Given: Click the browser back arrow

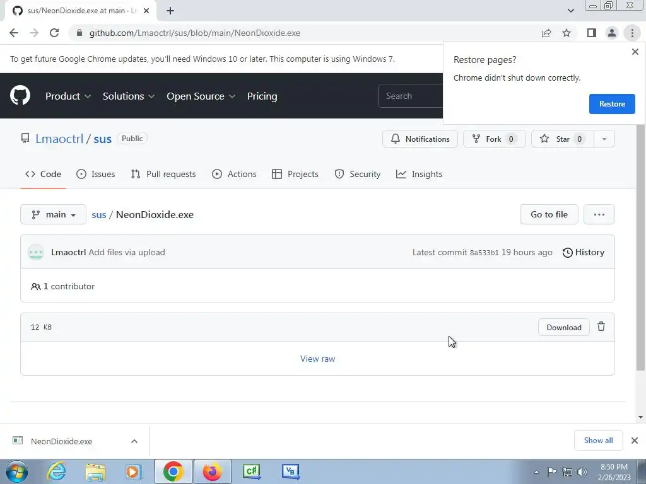Looking at the screenshot, I should [14, 33].
